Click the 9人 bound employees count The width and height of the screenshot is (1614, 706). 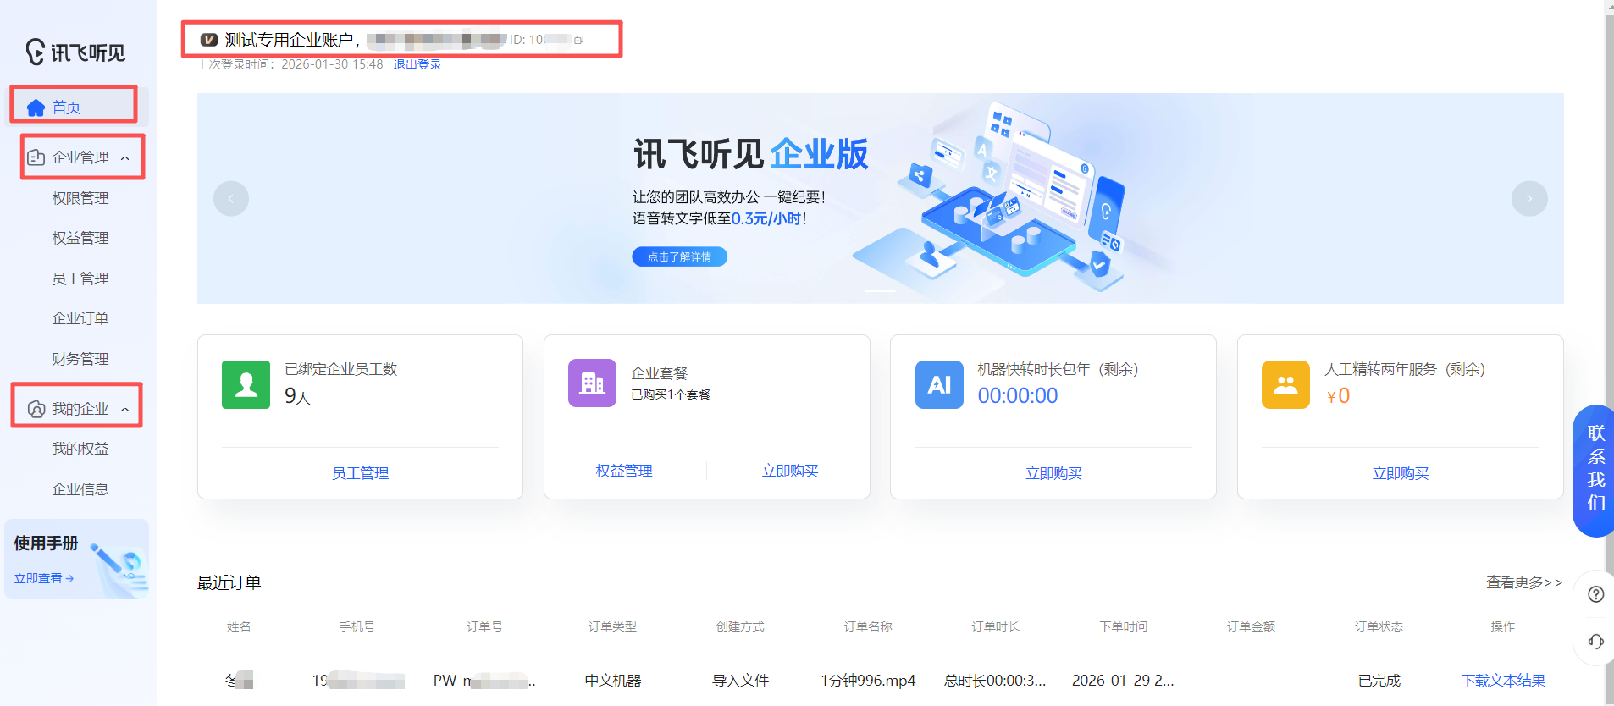click(297, 396)
